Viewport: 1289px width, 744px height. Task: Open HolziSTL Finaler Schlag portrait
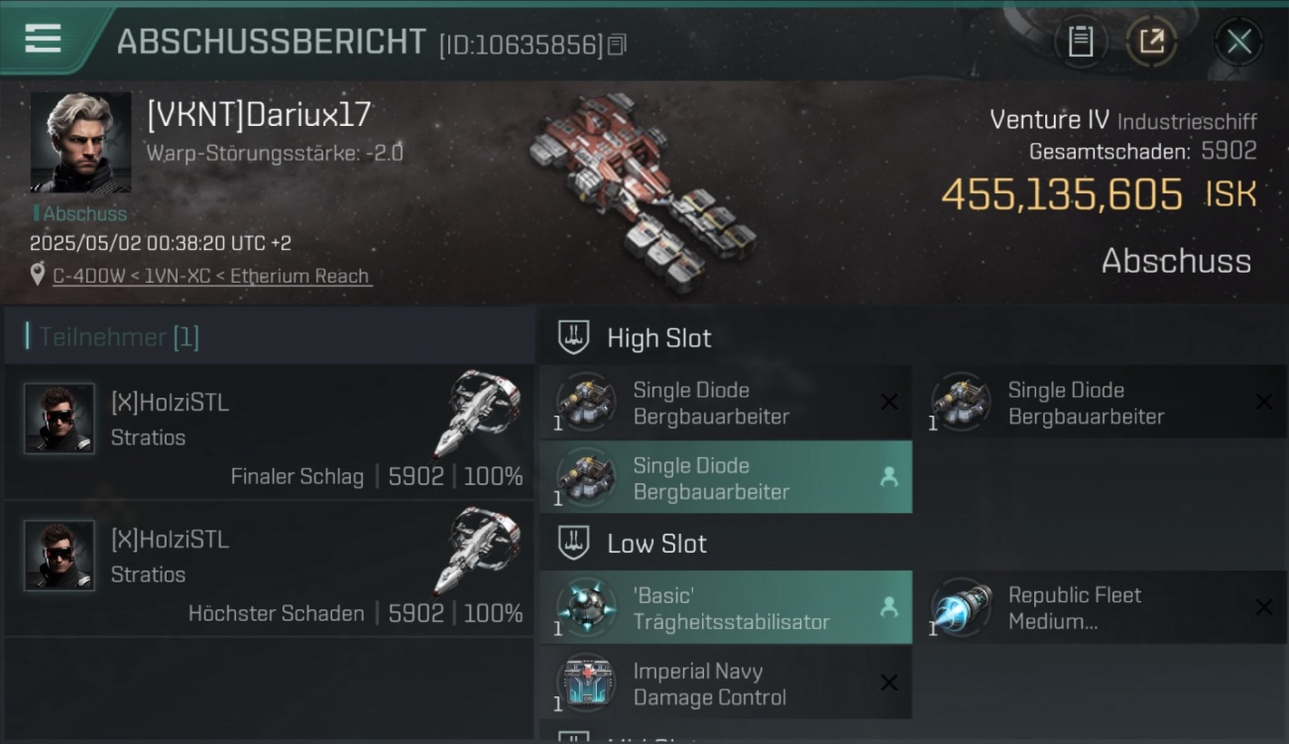pos(59,419)
